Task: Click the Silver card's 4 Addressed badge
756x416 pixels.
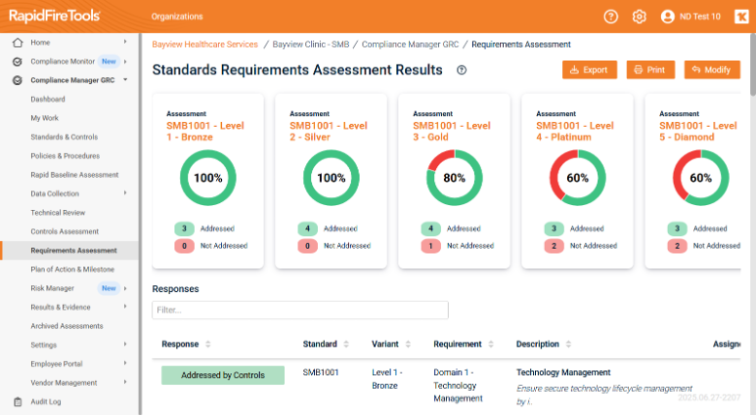Action: (307, 228)
